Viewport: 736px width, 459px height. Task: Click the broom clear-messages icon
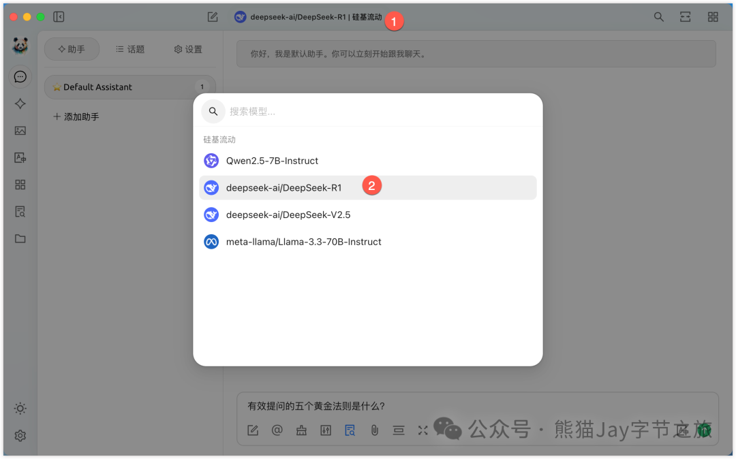(301, 430)
